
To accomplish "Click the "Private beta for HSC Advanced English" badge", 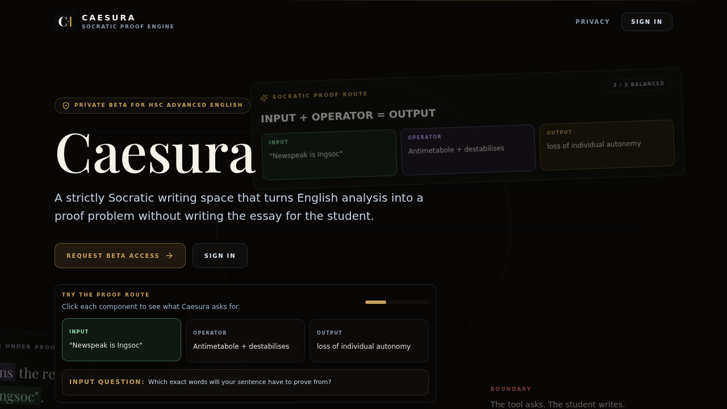I will pyautogui.click(x=152, y=106).
